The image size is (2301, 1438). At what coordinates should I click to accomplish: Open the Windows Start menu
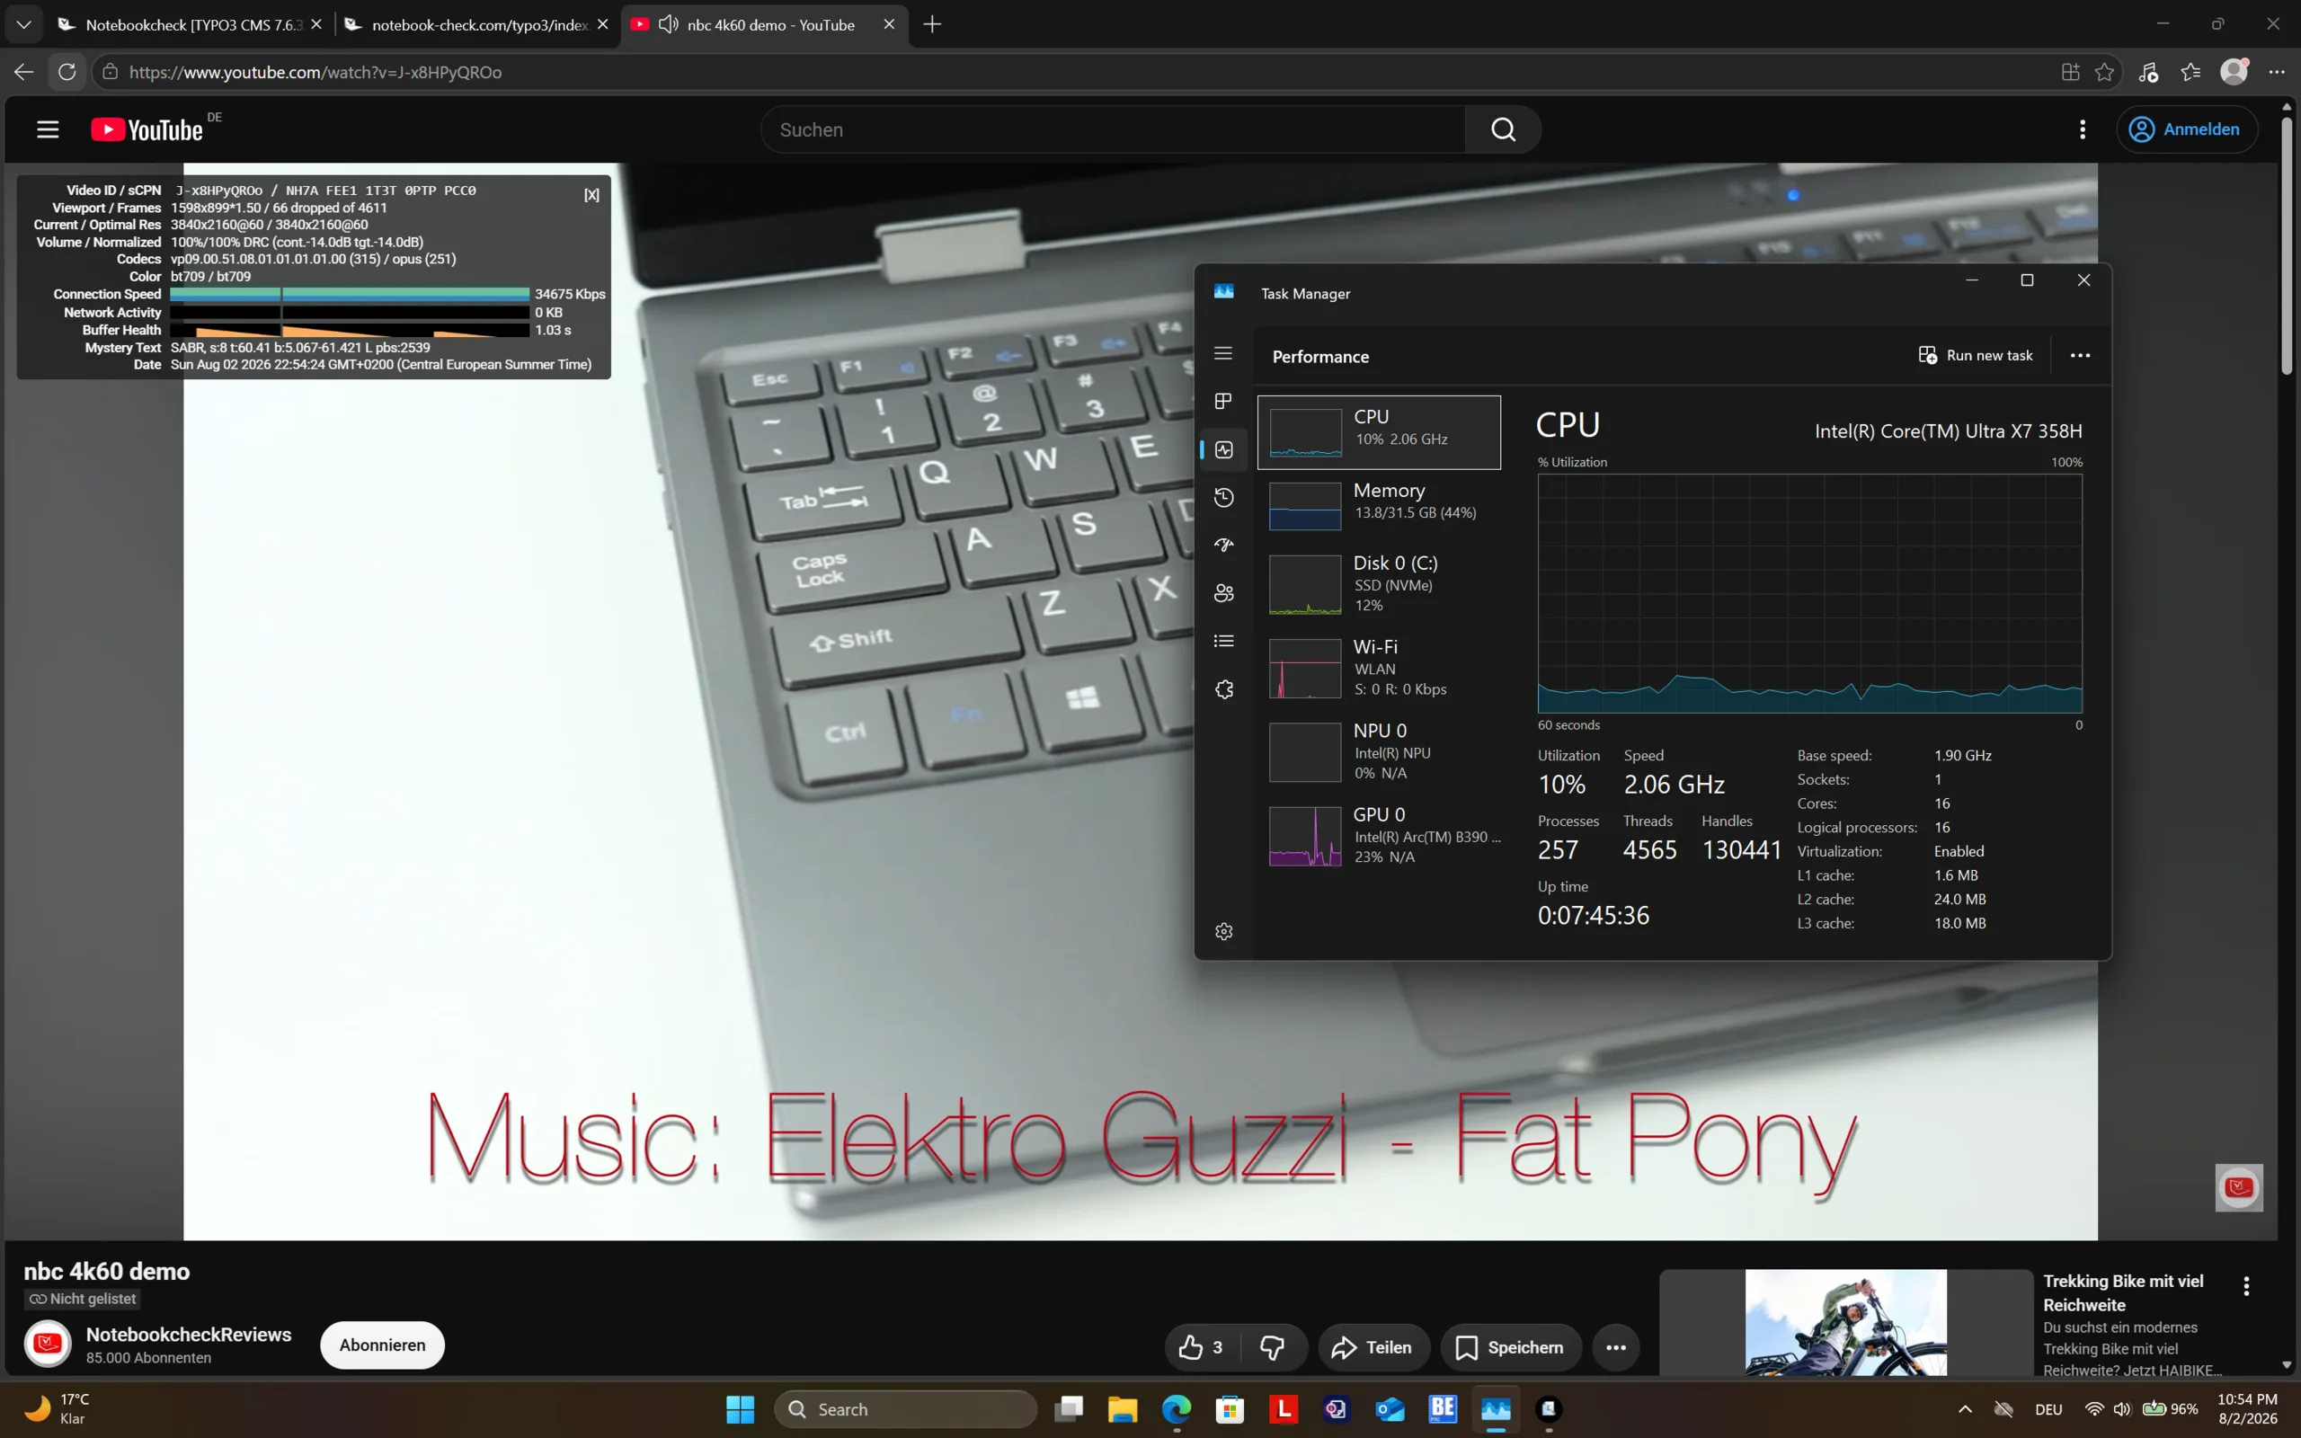pos(740,1408)
